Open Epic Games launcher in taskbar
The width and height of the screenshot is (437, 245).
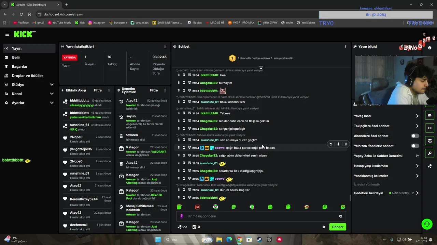(269, 240)
